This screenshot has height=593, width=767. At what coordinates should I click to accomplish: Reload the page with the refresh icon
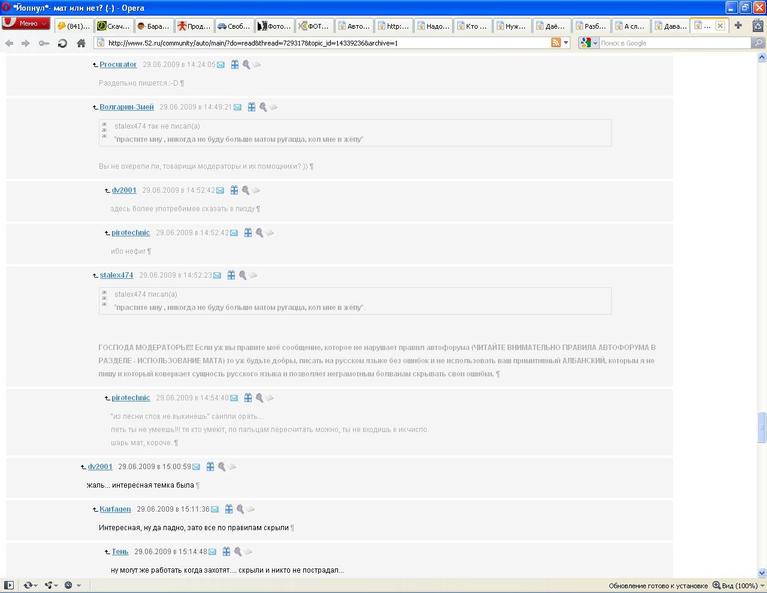click(x=62, y=43)
